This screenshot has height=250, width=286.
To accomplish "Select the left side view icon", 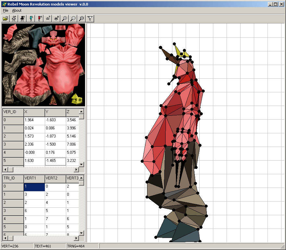I will tap(31, 19).
